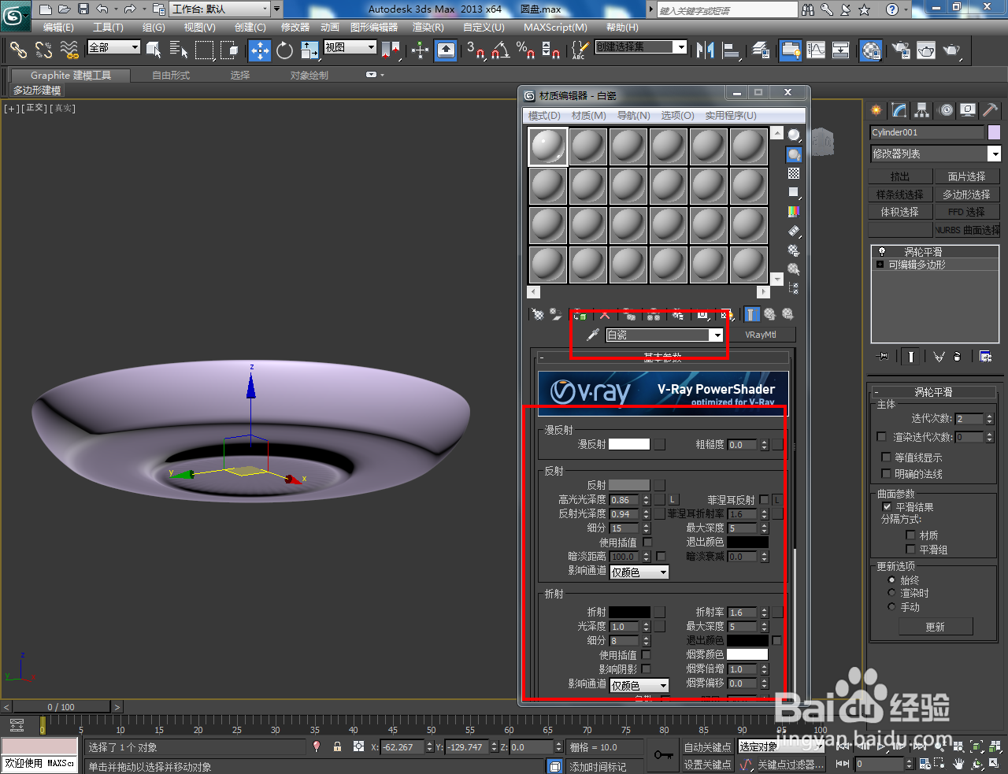Select the Select and Link tool

pos(18,50)
